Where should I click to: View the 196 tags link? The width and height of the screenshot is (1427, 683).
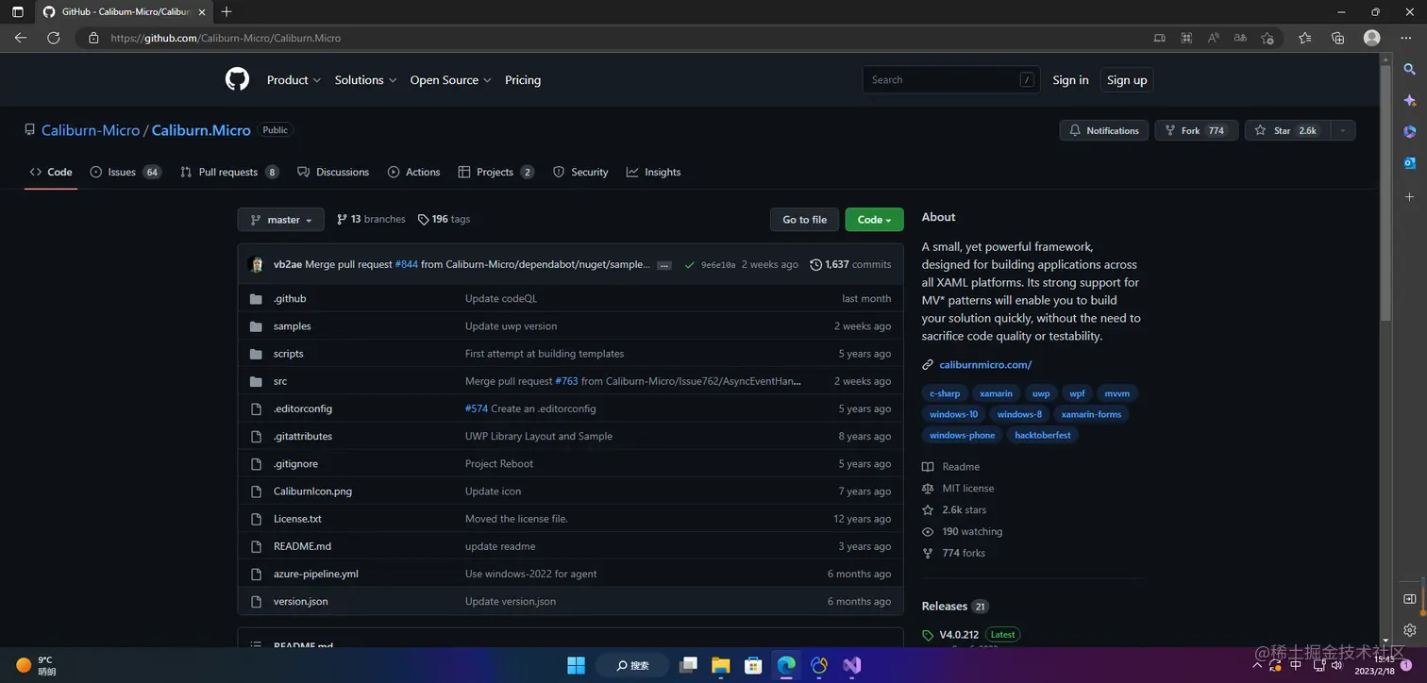click(444, 219)
